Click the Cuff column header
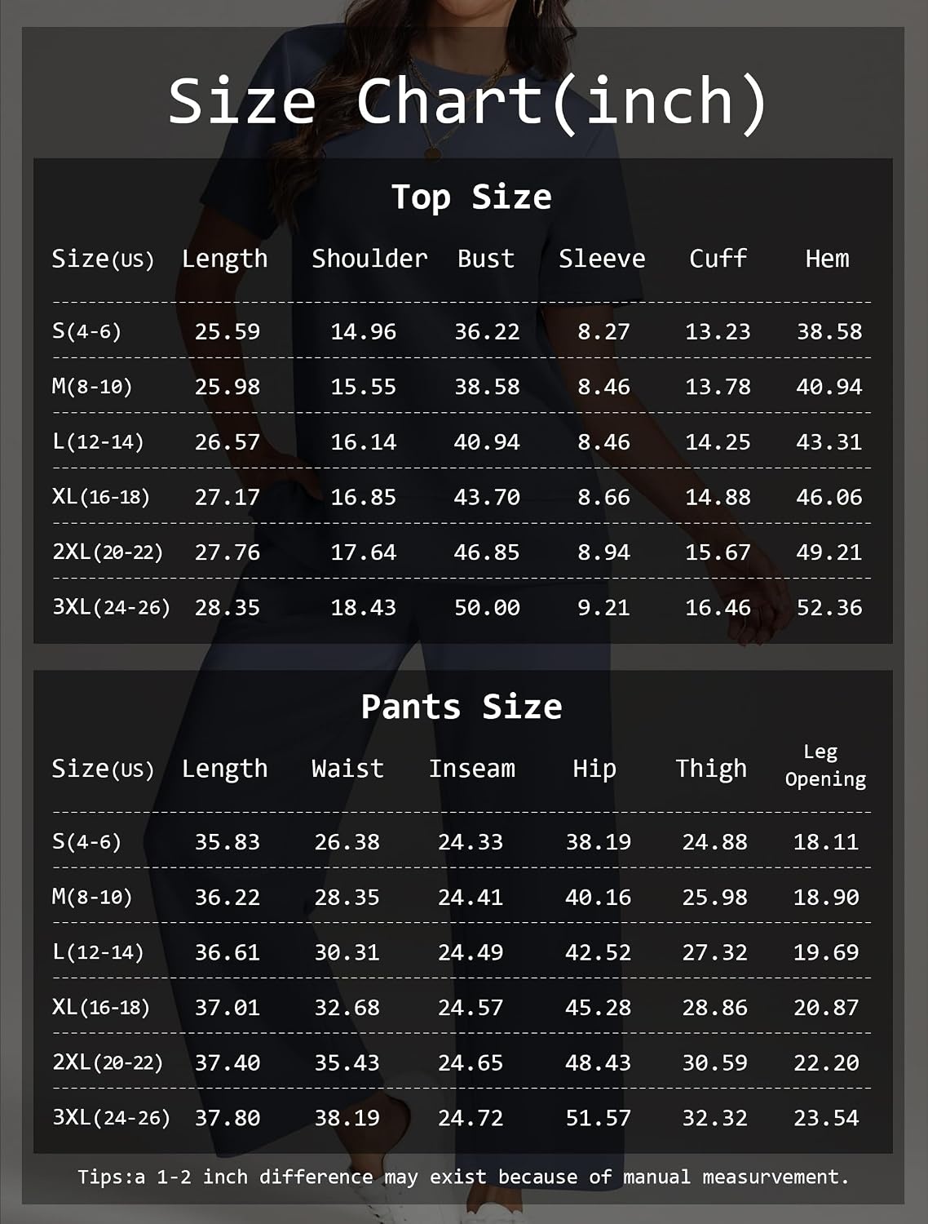Viewport: 928px width, 1224px height. point(718,259)
